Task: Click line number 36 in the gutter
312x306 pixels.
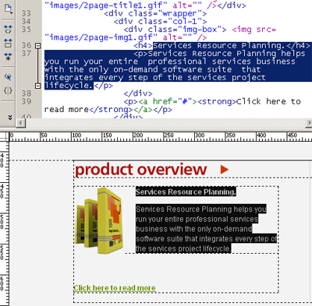Action: click(x=27, y=45)
